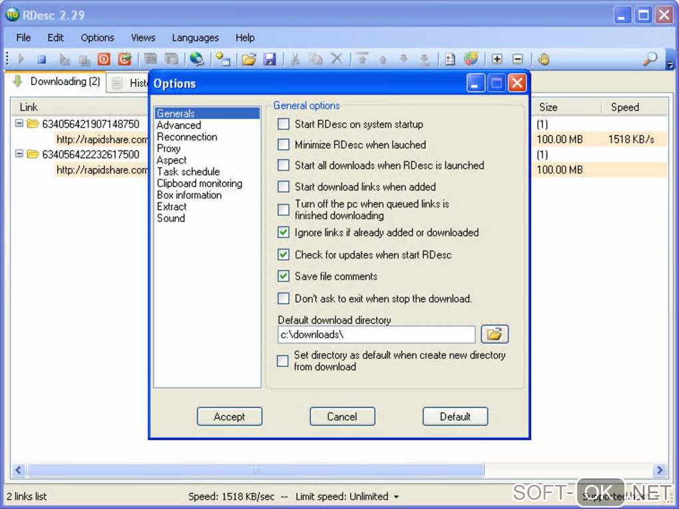Enable Set directory as default for new directory
Screen dimensions: 679x509
[x=282, y=361]
